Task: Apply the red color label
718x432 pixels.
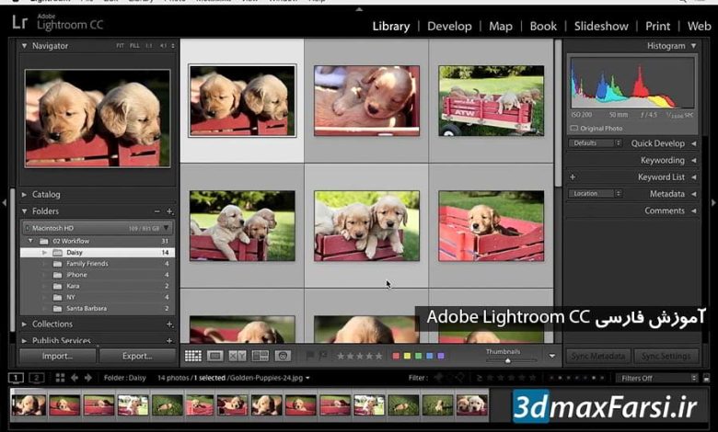Action: 396,356
